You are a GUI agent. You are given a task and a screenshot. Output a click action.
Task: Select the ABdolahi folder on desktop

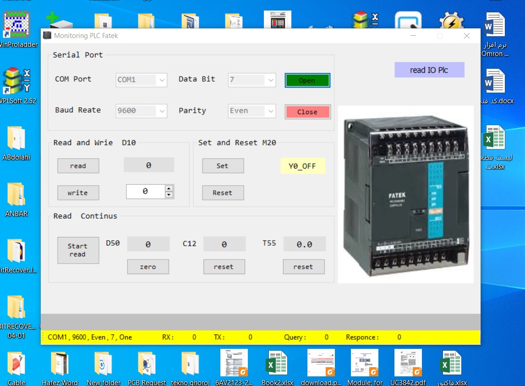[16, 138]
